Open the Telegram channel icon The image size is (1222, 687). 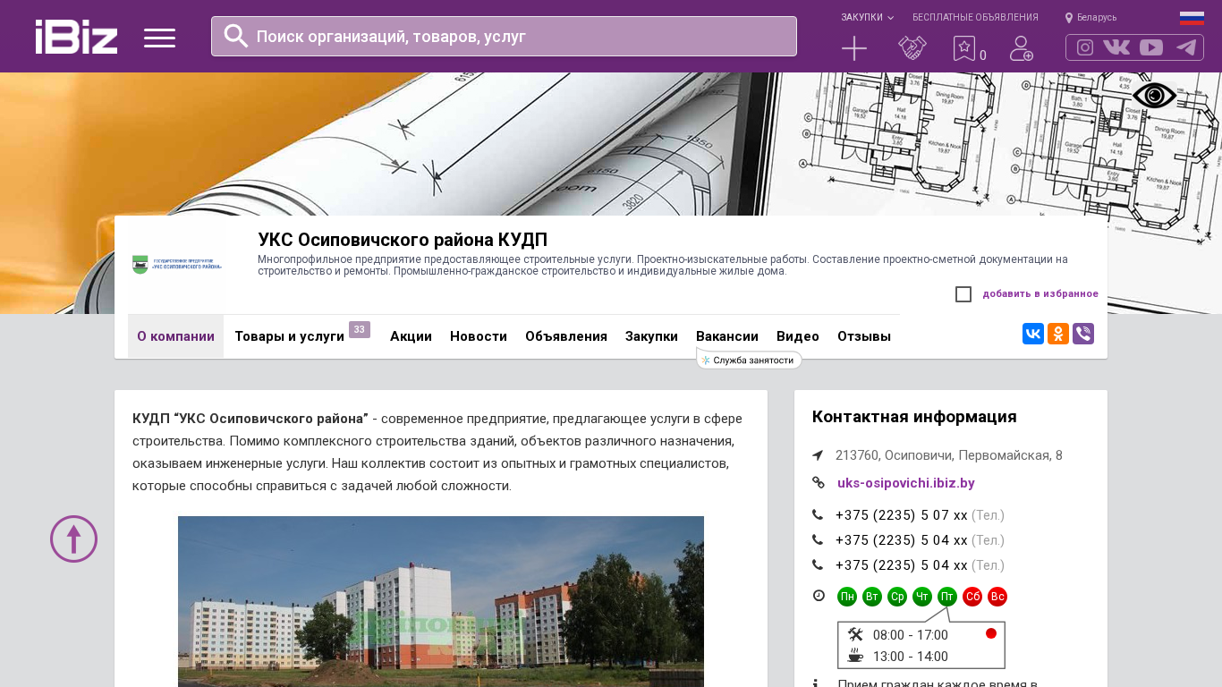pyautogui.click(x=1186, y=47)
